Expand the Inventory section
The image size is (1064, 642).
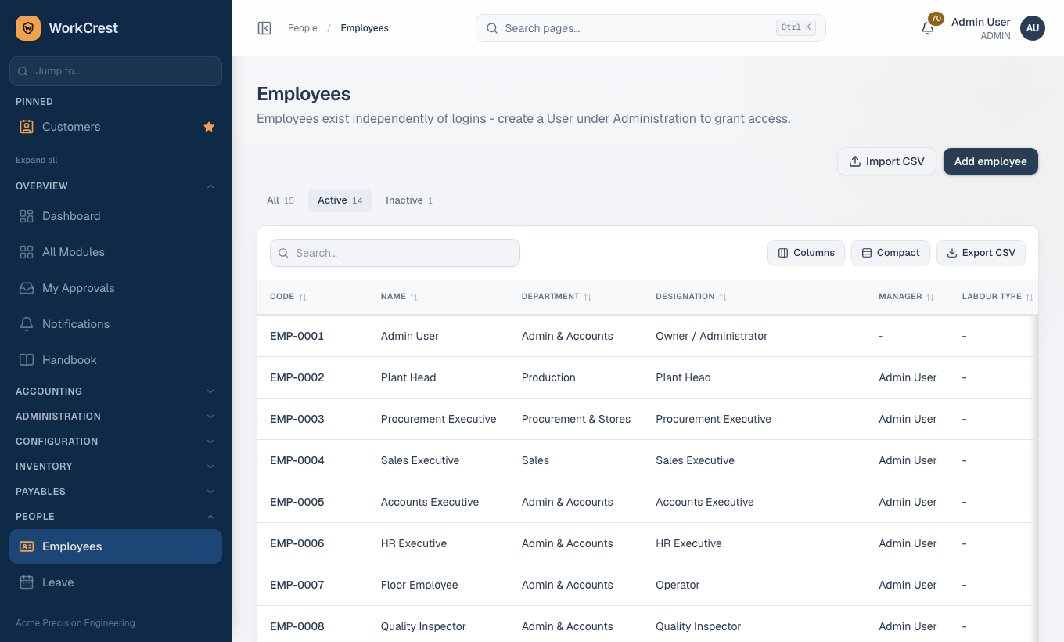[x=116, y=467]
